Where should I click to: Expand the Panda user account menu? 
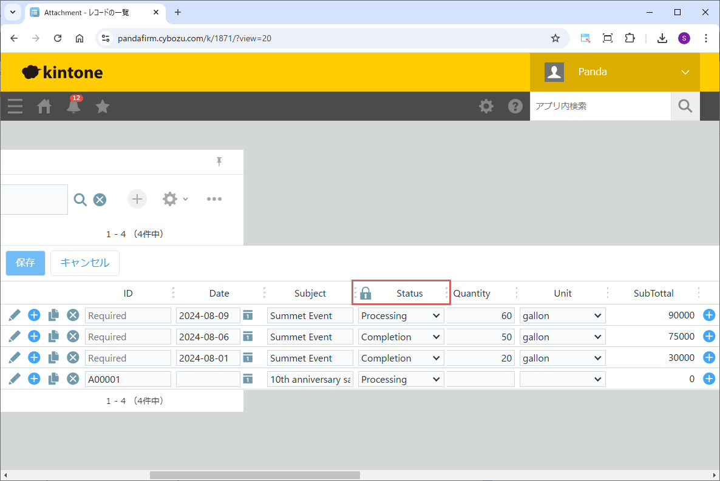(614, 72)
